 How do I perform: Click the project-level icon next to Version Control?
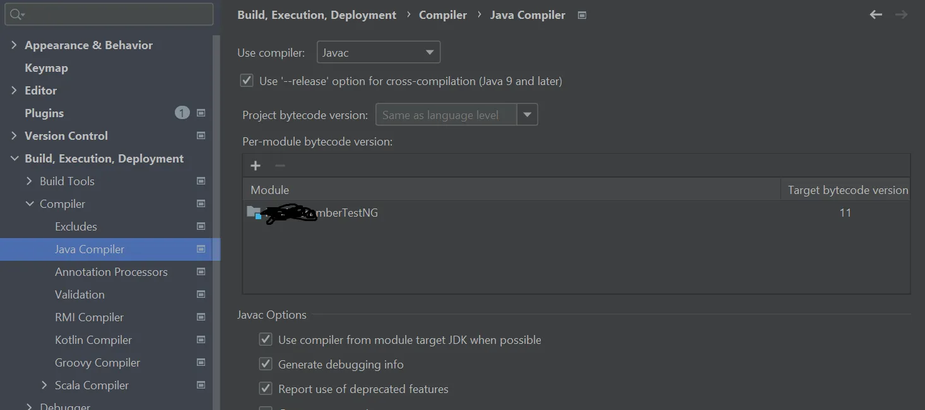tap(201, 135)
